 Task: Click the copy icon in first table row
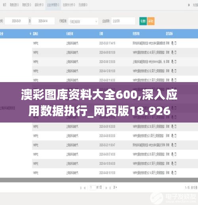(x=173, y=43)
